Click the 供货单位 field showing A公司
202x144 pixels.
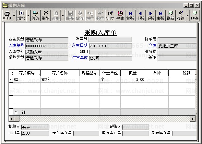[110, 58]
